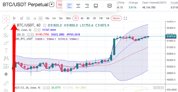Open the BTC/USDT Perpetual pair dropdown
Viewport: 178px width, 92px height.
[x=52, y=4]
